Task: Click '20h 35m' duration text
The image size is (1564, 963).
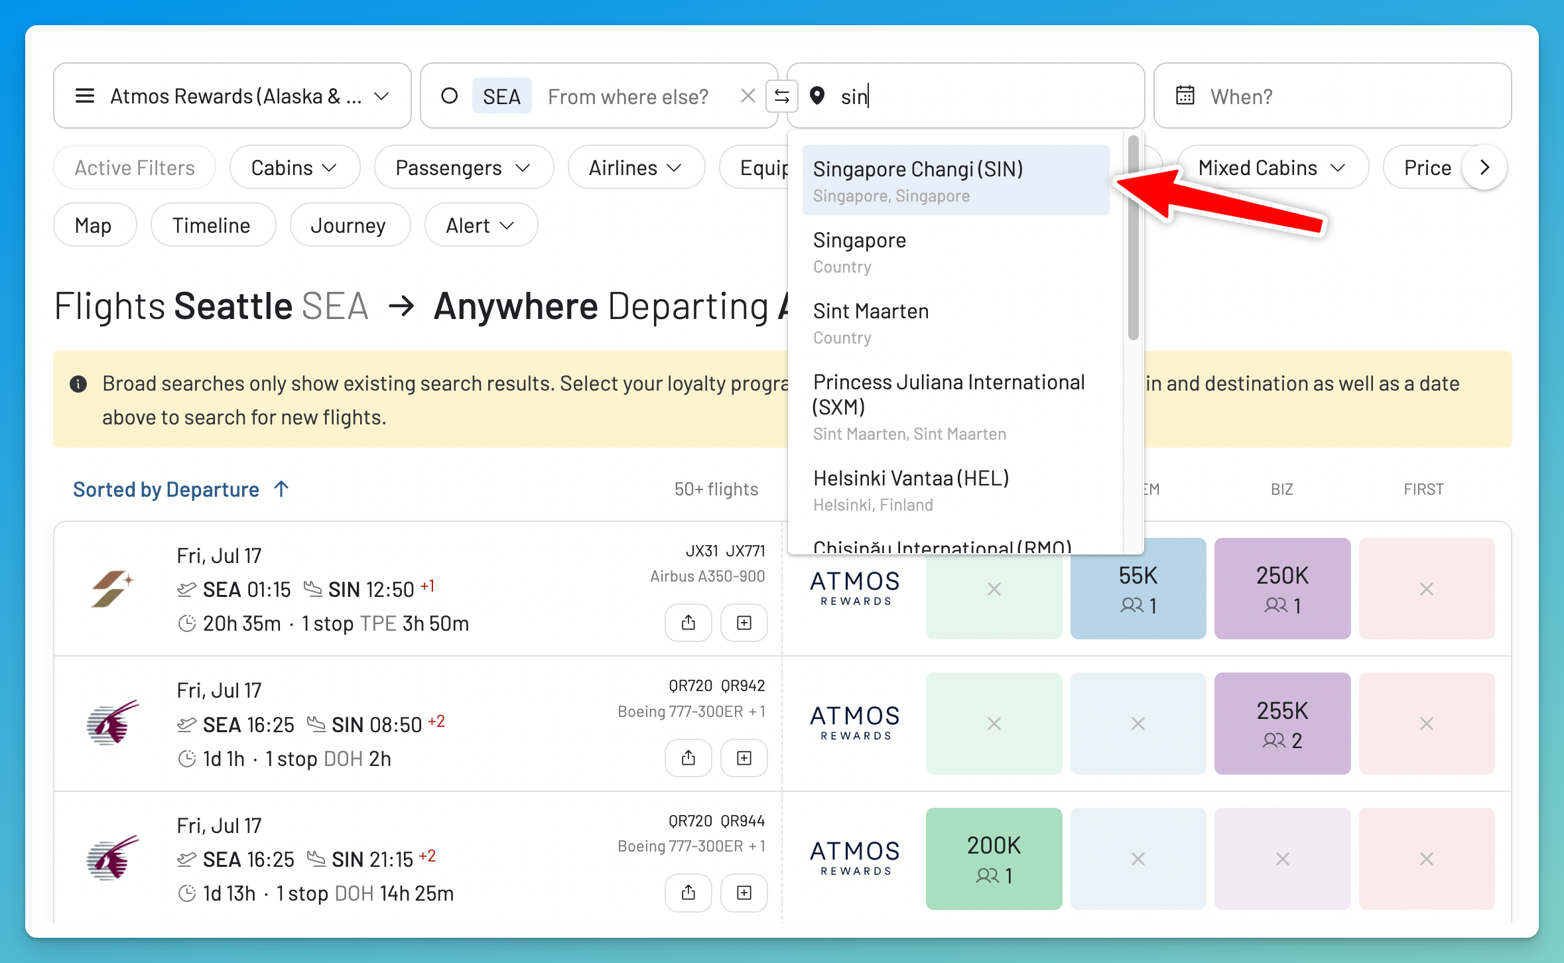Action: click(x=241, y=623)
